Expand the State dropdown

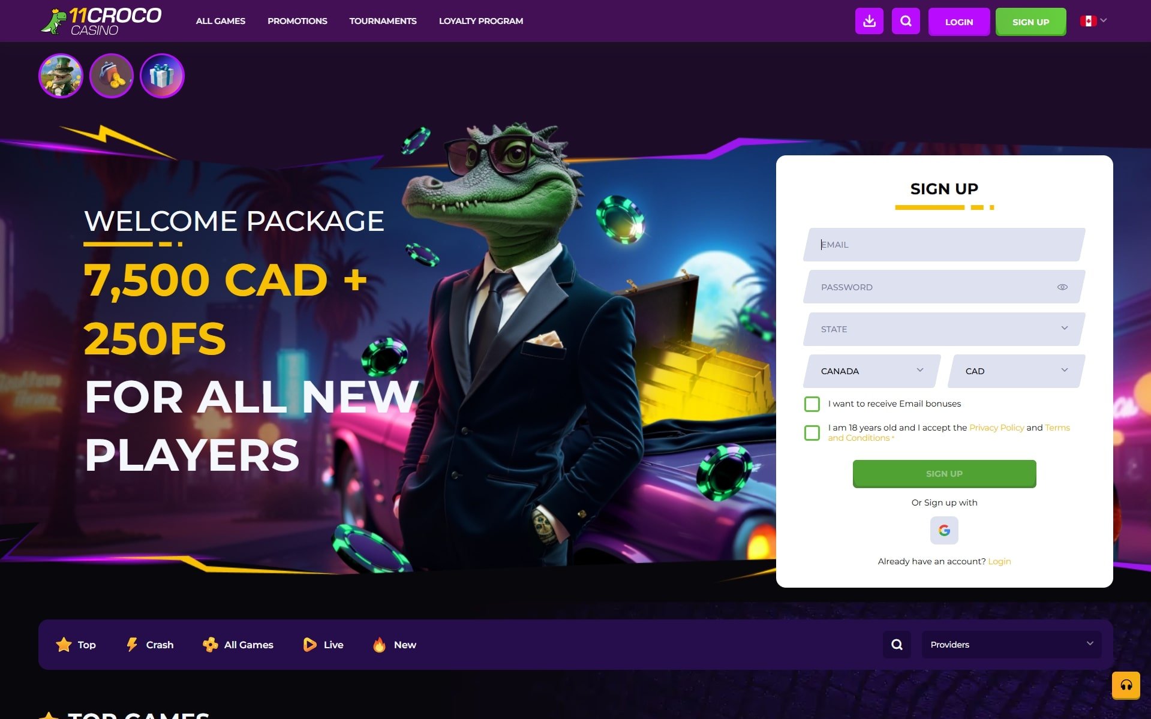coord(944,329)
